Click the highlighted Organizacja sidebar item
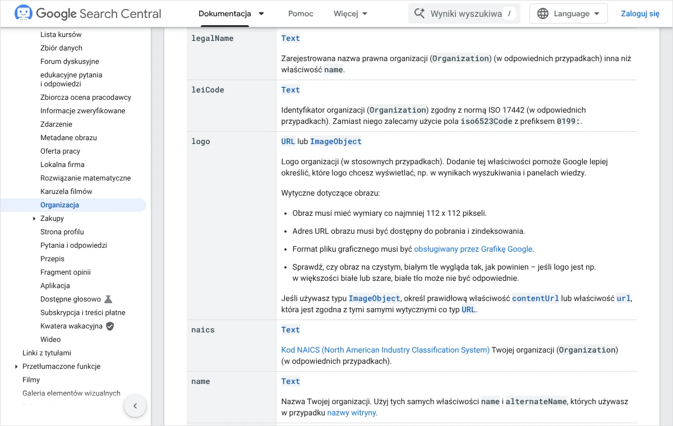673x426 pixels. (73, 205)
